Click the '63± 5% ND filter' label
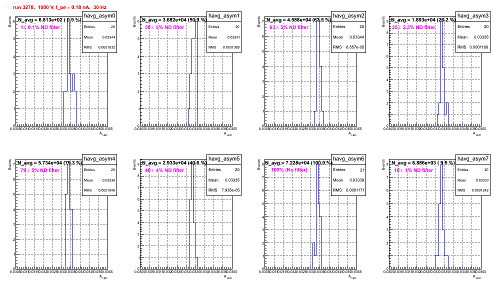Image resolution: width=498 pixels, height=286 pixels. tap(289, 27)
